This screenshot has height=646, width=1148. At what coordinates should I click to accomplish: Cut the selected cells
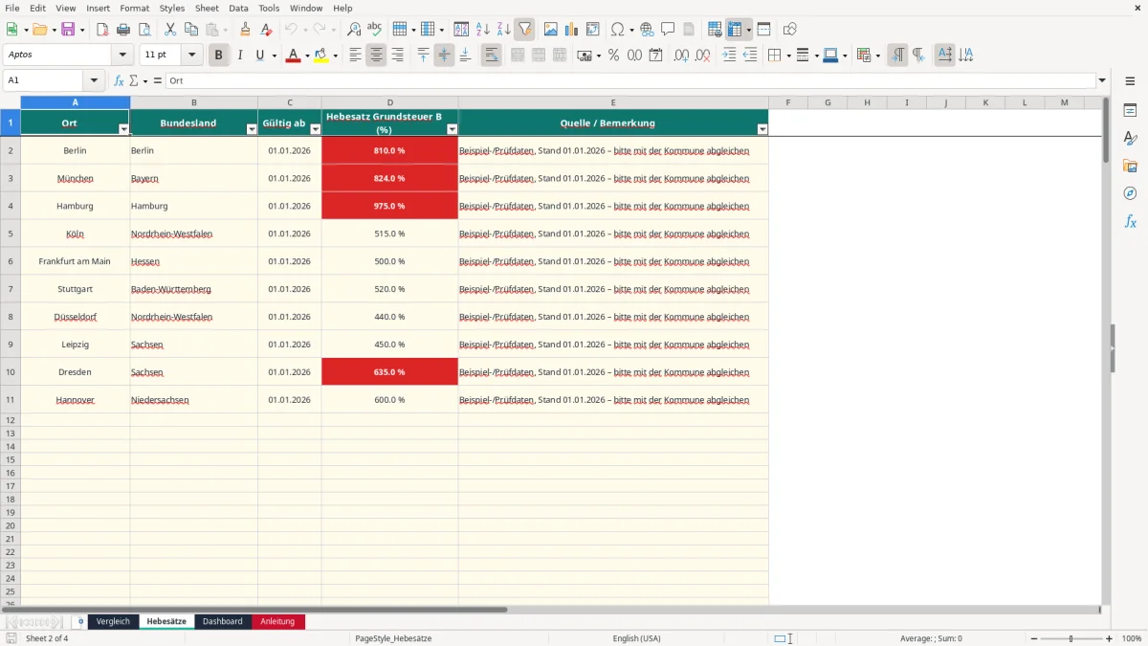(170, 30)
